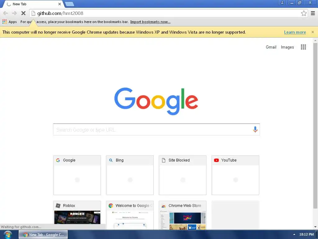Show hidden system tray icons arrow
Viewport: 318px width, 239px height.
(x=294, y=235)
